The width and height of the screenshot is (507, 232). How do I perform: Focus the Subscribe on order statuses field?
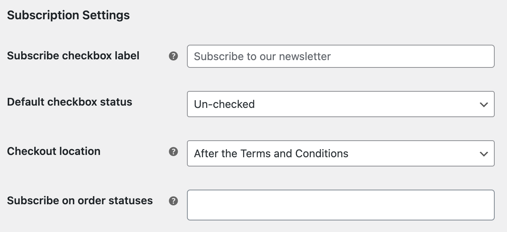tap(340, 205)
